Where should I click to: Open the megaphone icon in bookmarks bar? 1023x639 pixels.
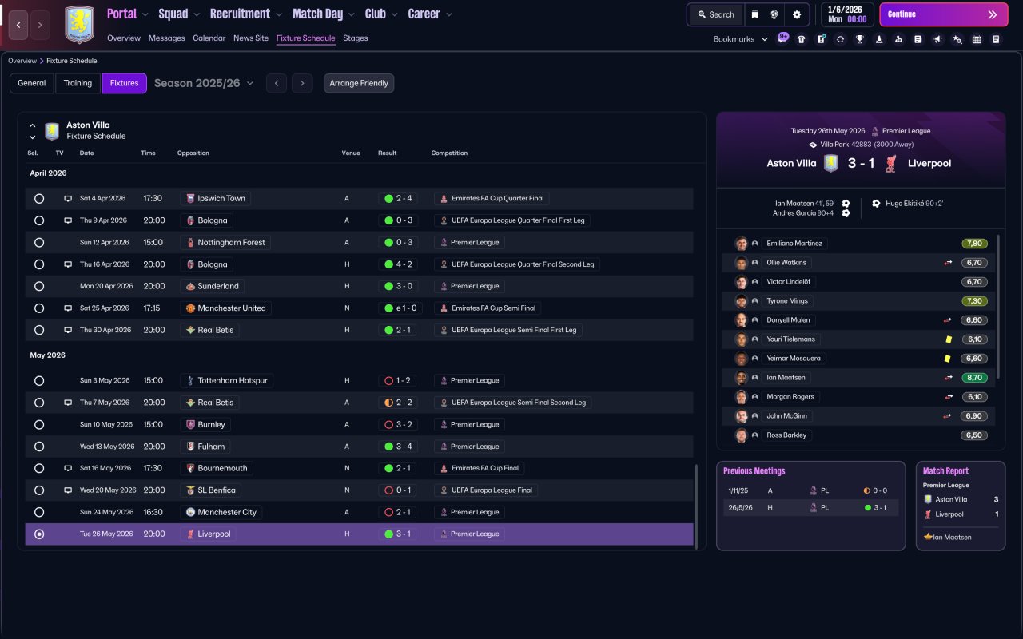(937, 39)
